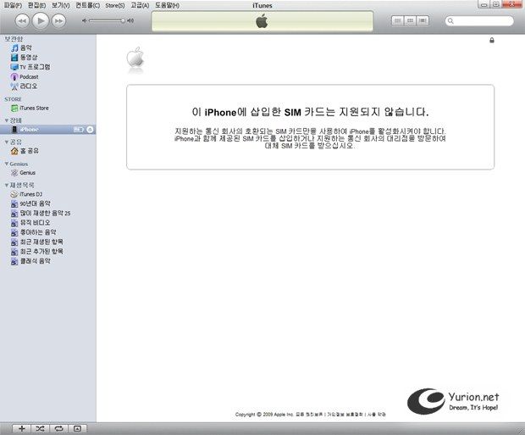Collapse the Genius section header
The width and height of the screenshot is (525, 435).
pyautogui.click(x=7, y=164)
